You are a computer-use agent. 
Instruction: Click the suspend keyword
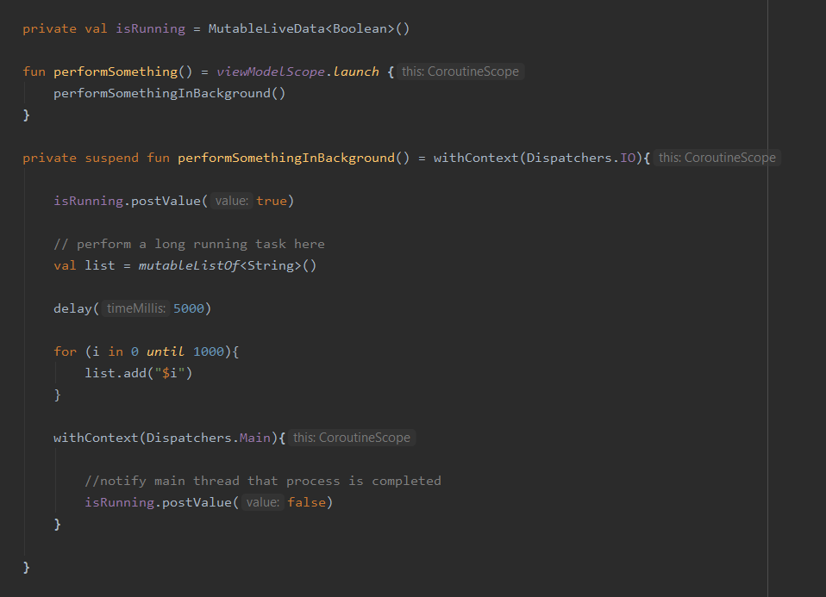coord(112,158)
